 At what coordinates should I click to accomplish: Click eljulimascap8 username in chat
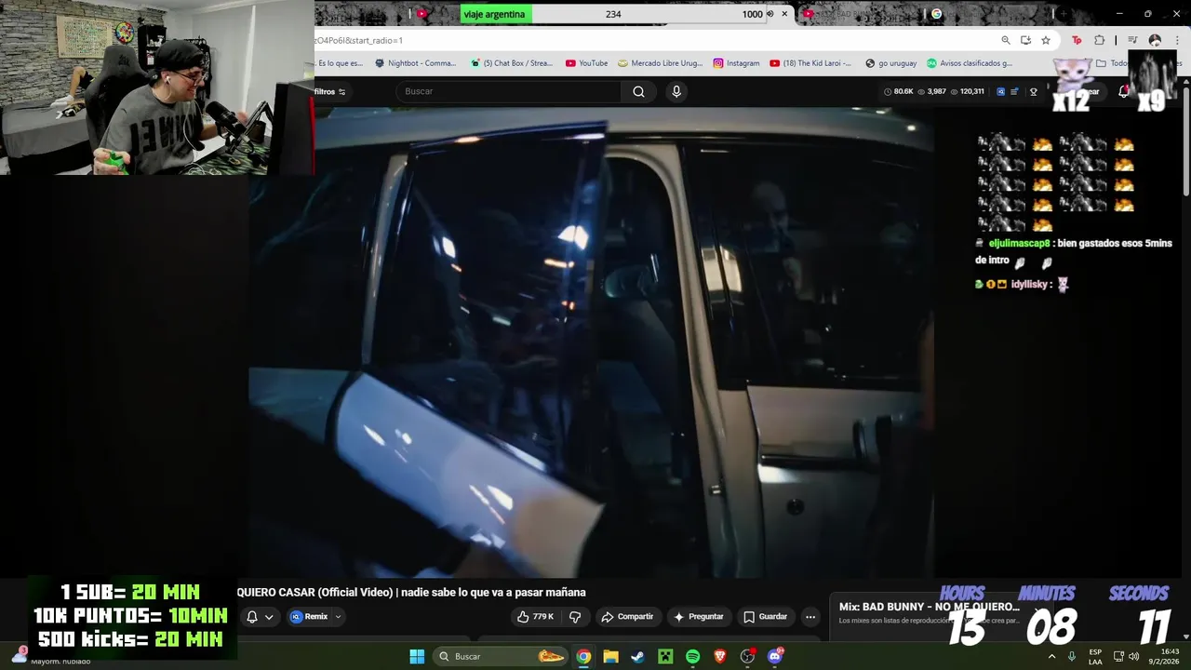point(1019,243)
